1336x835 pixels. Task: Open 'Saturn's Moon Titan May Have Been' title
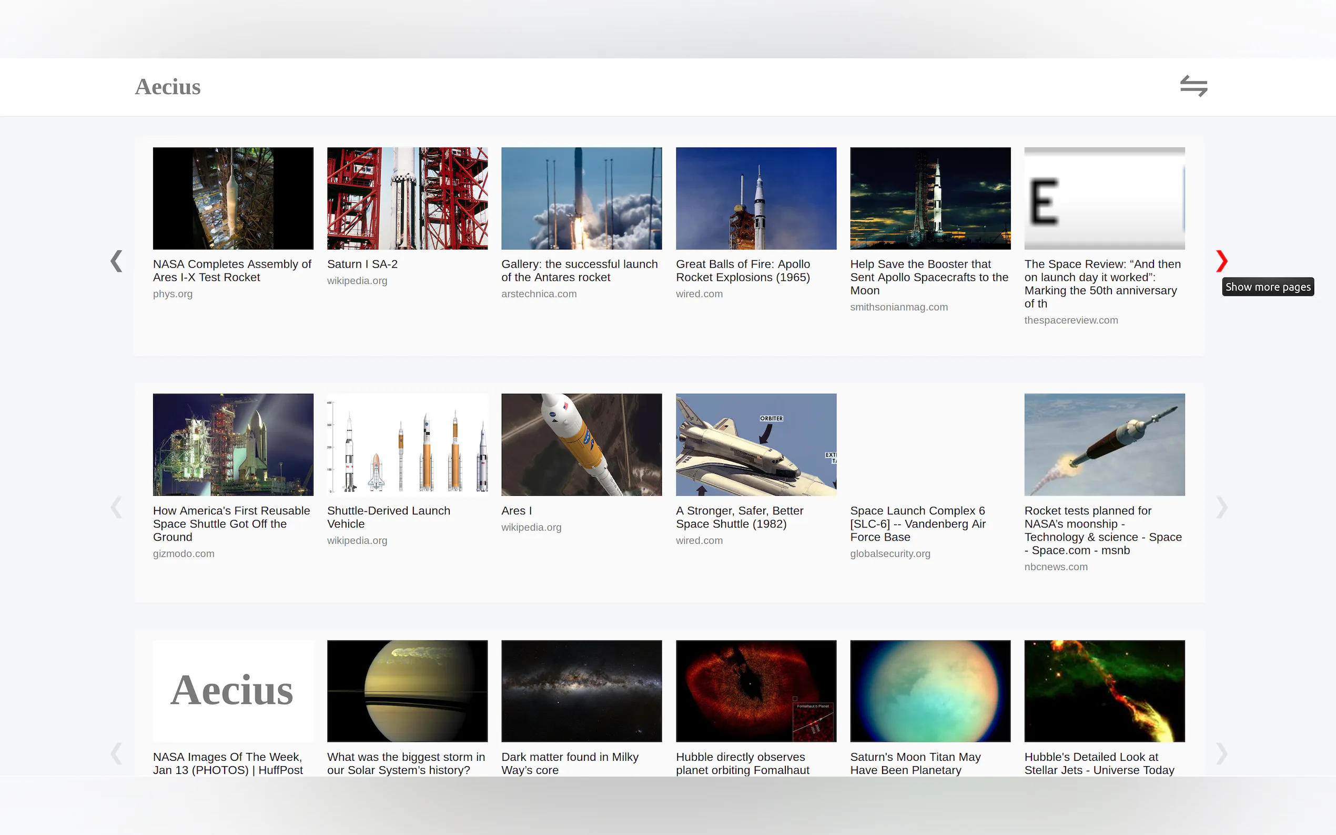coord(915,763)
